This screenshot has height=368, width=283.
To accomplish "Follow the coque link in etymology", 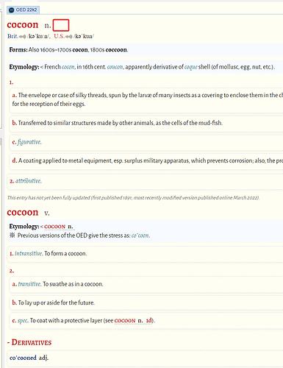I will (190, 67).
